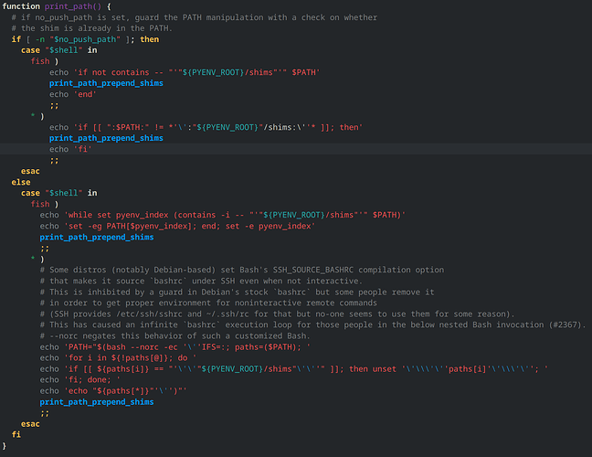
Task: Click comment '# This is inhibited by a guard'
Action: click(x=238, y=292)
